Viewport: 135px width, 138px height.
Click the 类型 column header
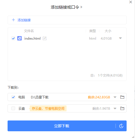click(93, 31)
